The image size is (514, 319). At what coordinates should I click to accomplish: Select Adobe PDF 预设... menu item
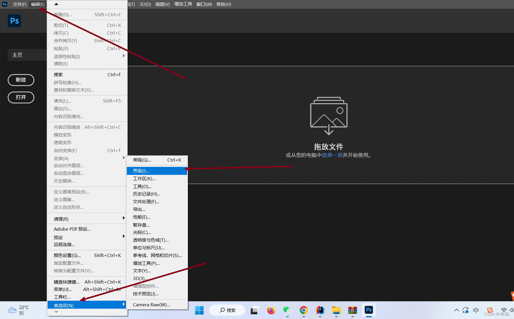pyautogui.click(x=87, y=229)
